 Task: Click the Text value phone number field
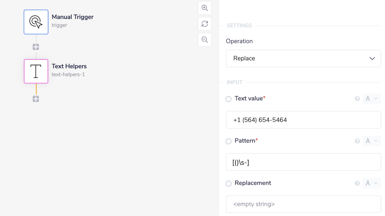[303, 120]
